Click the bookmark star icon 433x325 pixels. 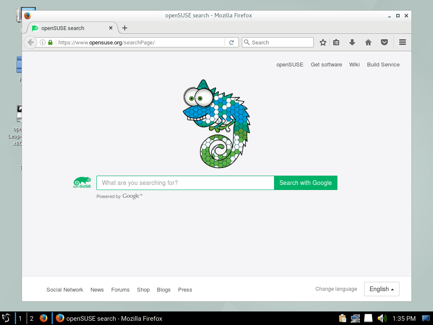point(323,42)
